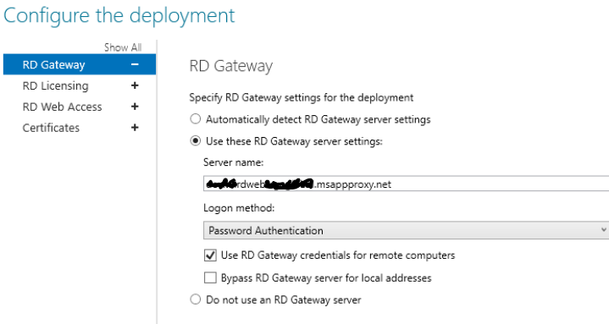Expand Certificates plus icon
Image resolution: width=609 pixels, height=324 pixels.
coord(135,127)
